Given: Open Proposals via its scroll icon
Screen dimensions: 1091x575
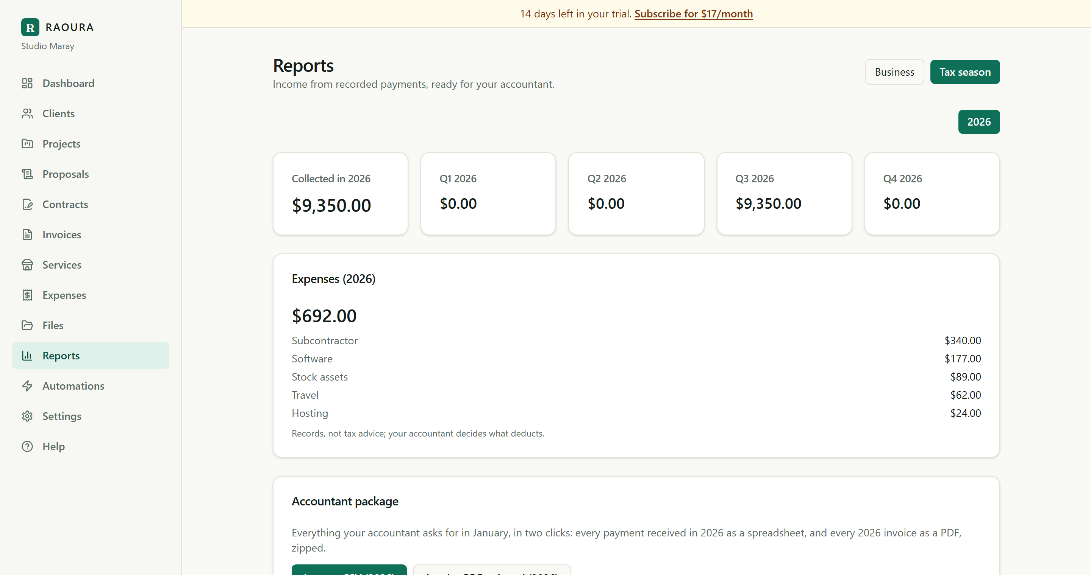Looking at the screenshot, I should [27, 174].
